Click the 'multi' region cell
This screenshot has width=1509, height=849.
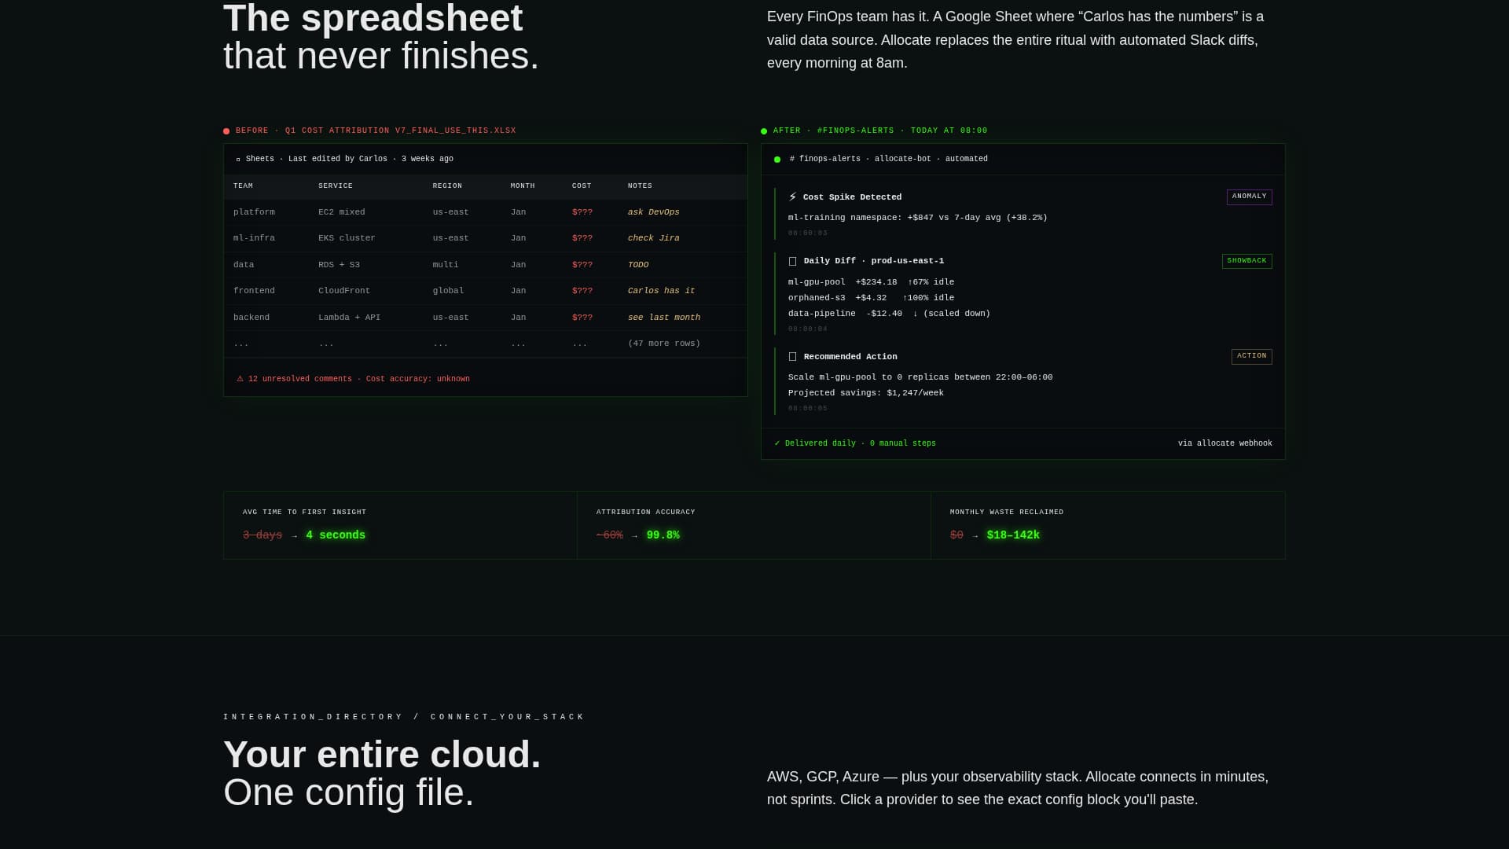click(x=446, y=265)
